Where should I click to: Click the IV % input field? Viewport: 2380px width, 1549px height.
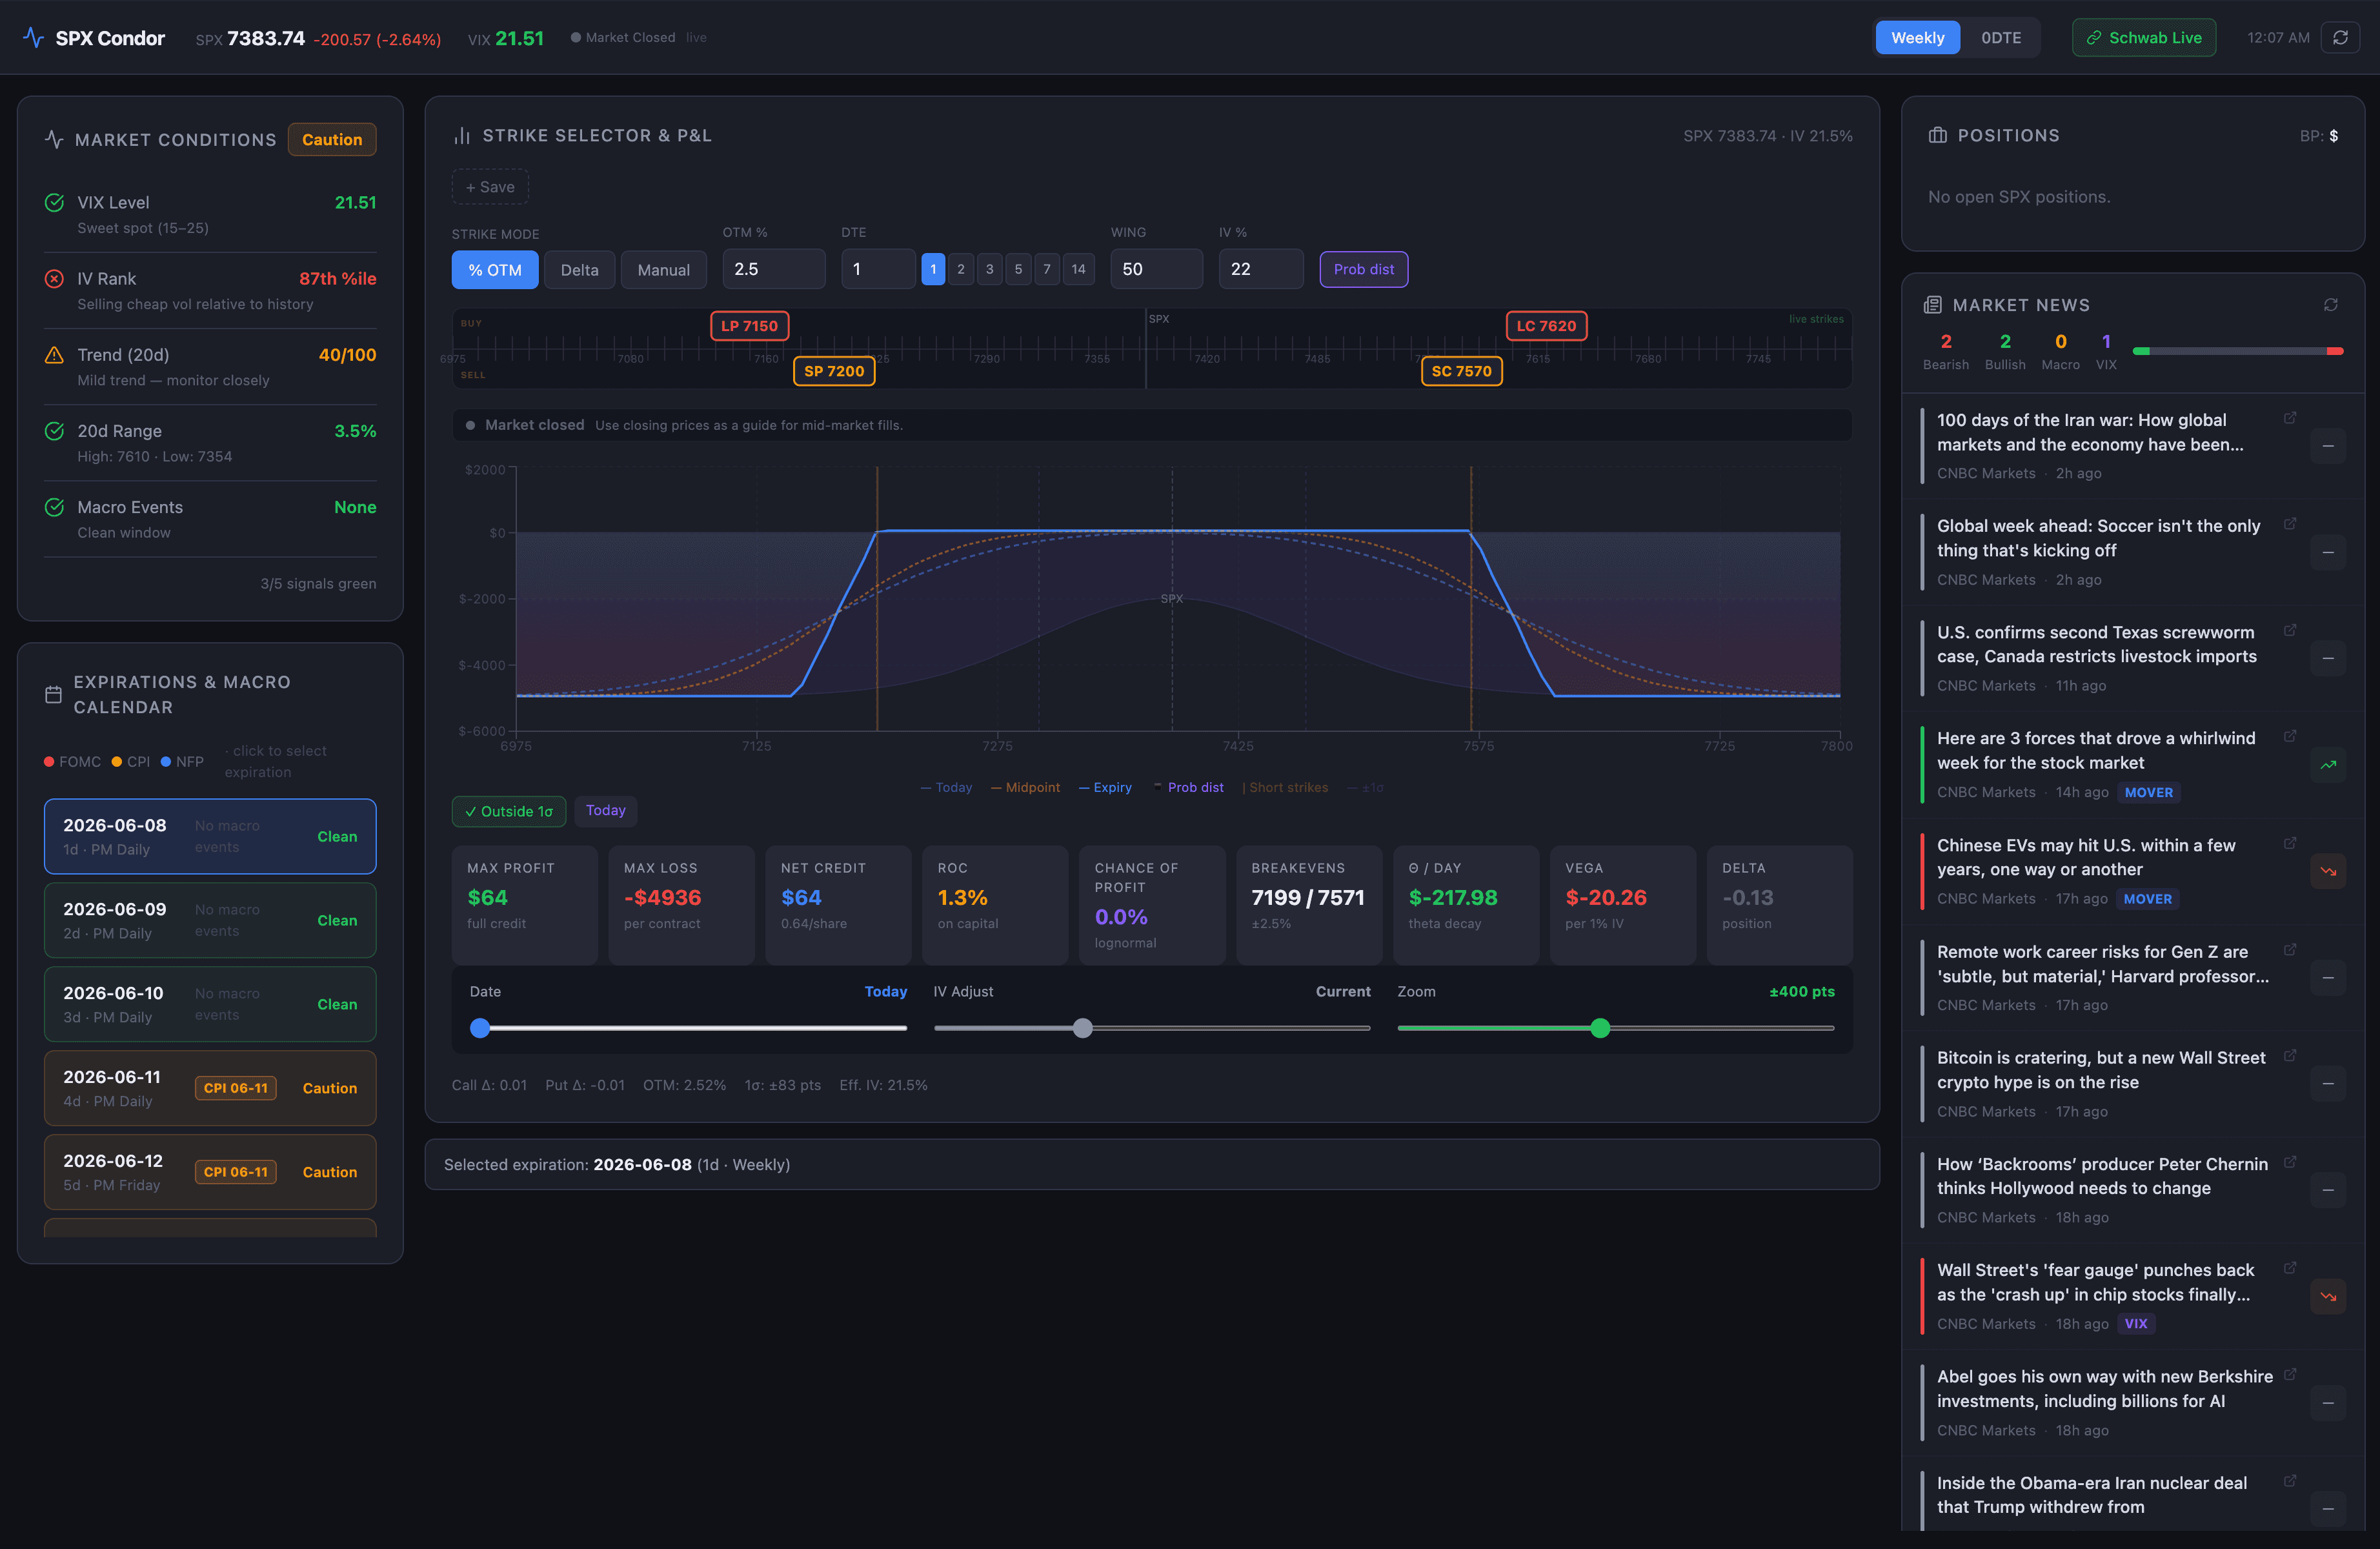[x=1260, y=269]
